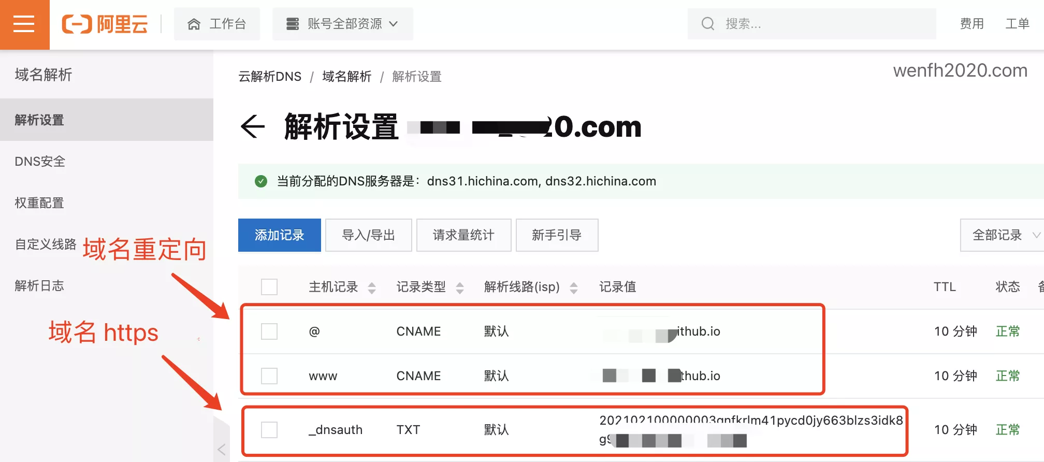1044x462 pixels.
Task: Expand the 账号全部资源 dropdown
Action: pos(343,24)
